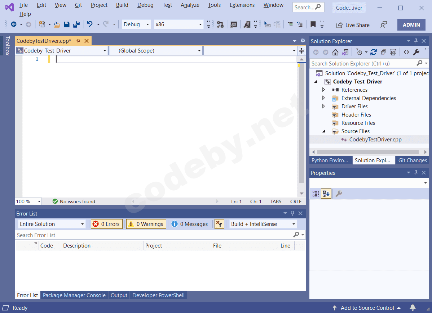This screenshot has width=432, height=313.
Task: Click the View Code icon
Action: tap(406, 52)
